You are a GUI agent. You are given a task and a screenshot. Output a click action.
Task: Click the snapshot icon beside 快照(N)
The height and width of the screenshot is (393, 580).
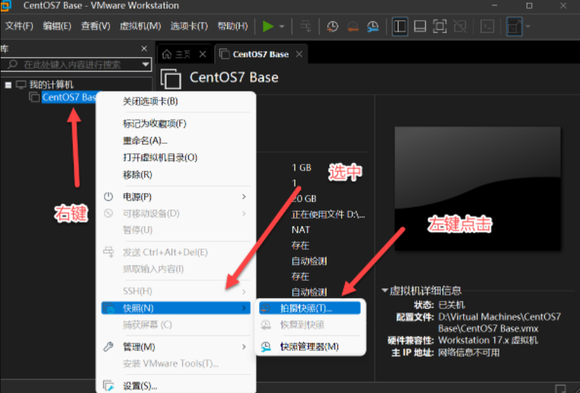click(x=109, y=308)
